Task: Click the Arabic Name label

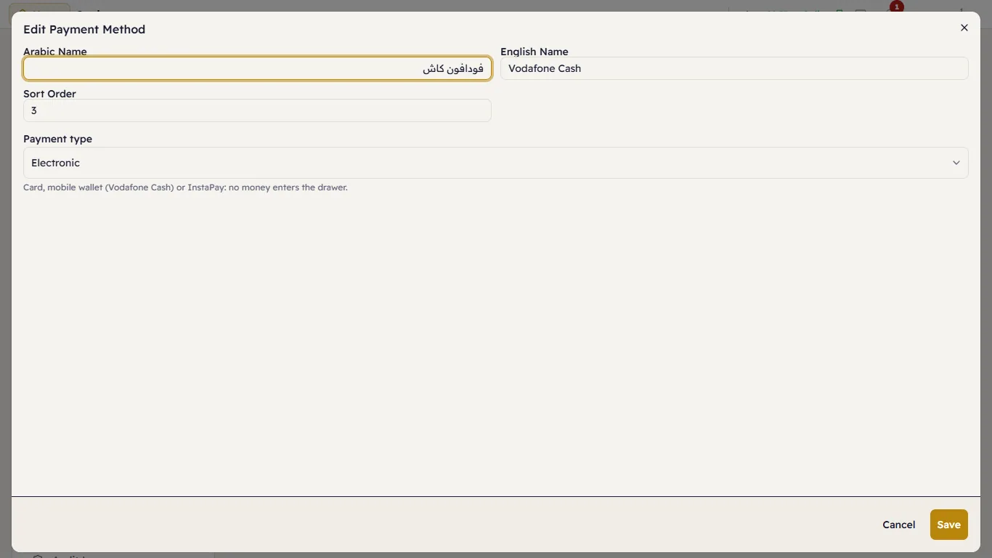Action: point(55,52)
